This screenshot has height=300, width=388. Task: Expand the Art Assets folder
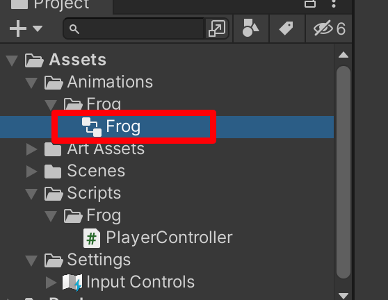coord(31,149)
